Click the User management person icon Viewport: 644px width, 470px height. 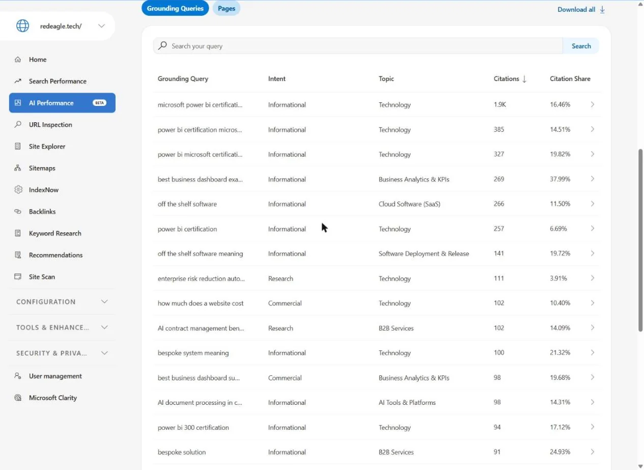(18, 376)
